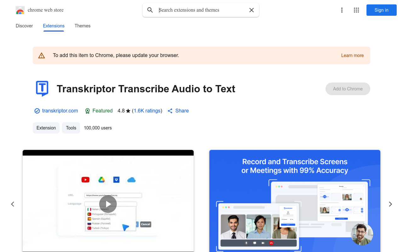Click the Chrome Web Store logo

tap(20, 10)
